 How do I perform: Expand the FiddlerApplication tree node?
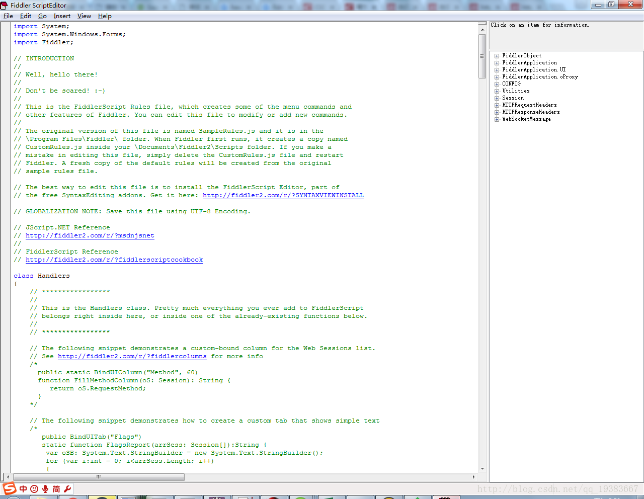497,63
